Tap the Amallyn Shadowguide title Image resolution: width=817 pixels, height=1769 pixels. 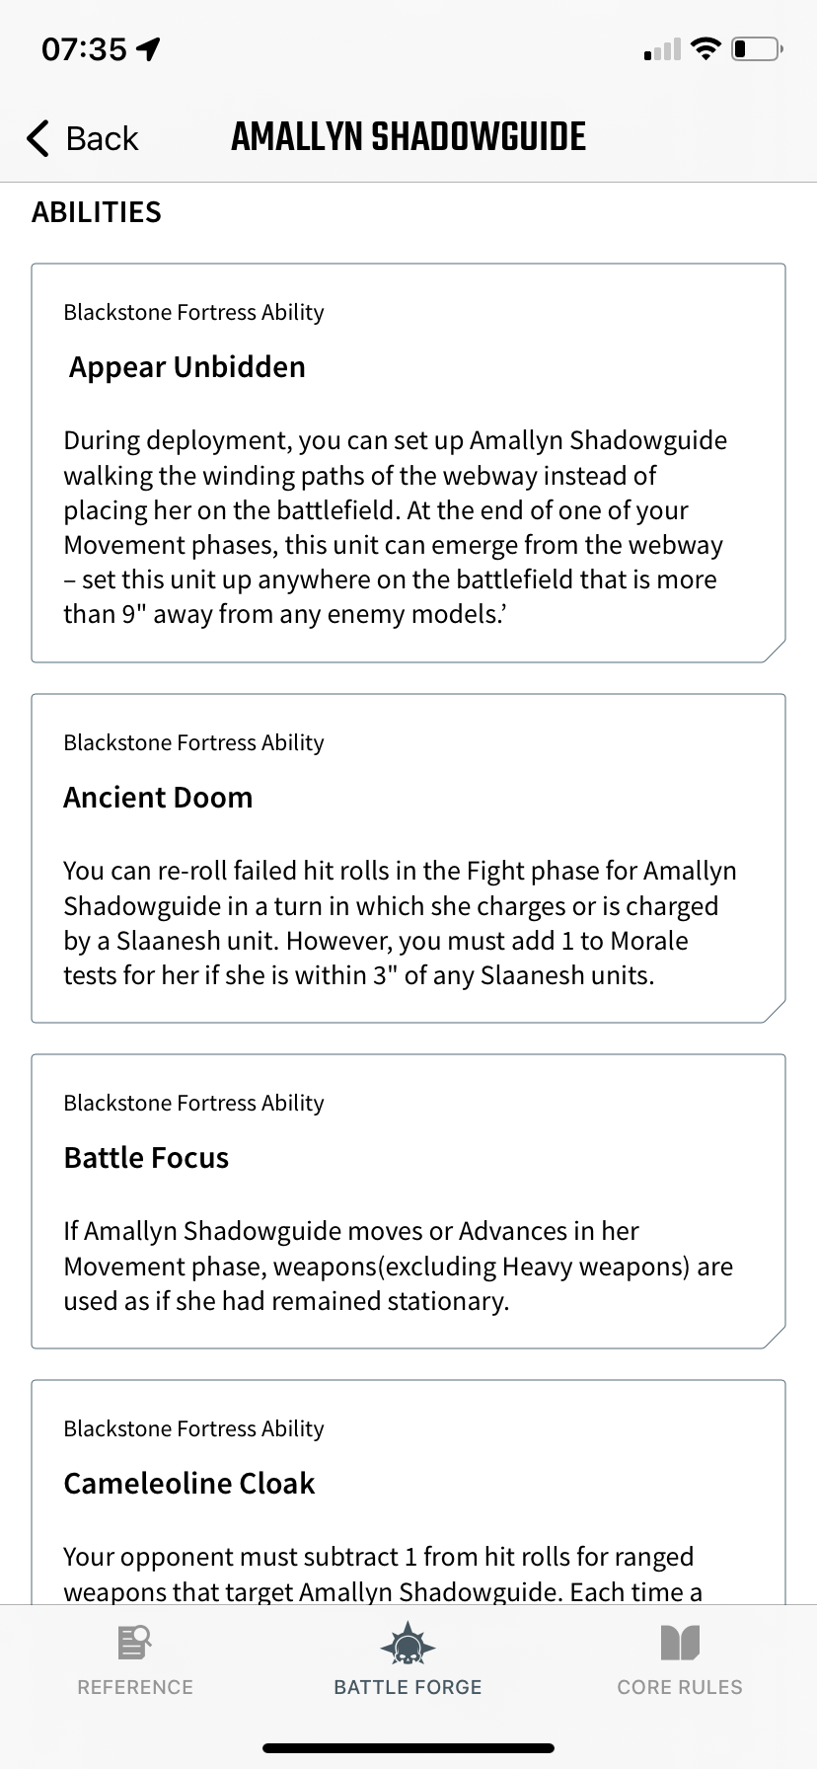(408, 136)
